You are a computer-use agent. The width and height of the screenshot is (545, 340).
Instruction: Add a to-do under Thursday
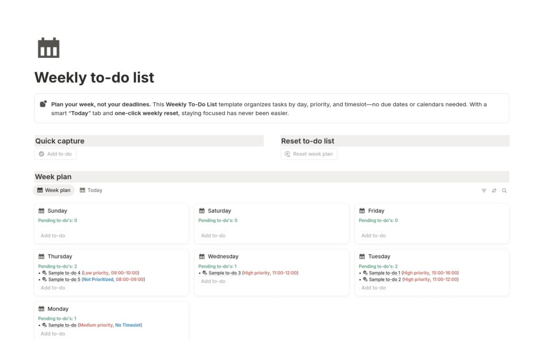[53, 287]
